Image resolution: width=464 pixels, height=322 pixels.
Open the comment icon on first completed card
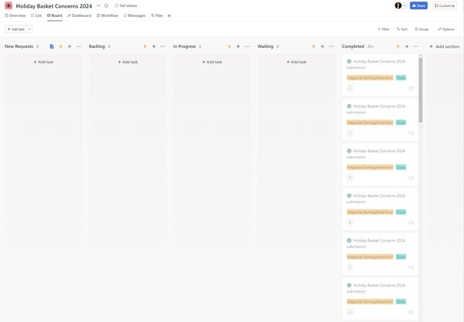[411, 88]
